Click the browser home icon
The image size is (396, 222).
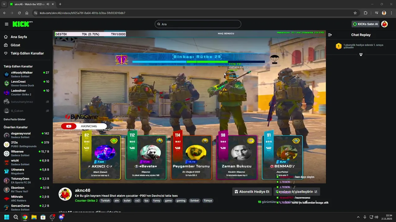point(27,13)
